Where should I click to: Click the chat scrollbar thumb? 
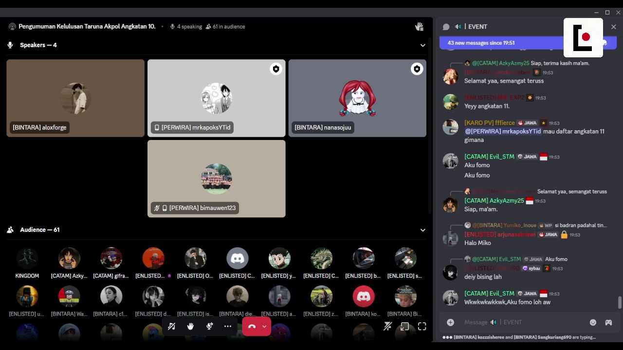[x=620, y=302]
